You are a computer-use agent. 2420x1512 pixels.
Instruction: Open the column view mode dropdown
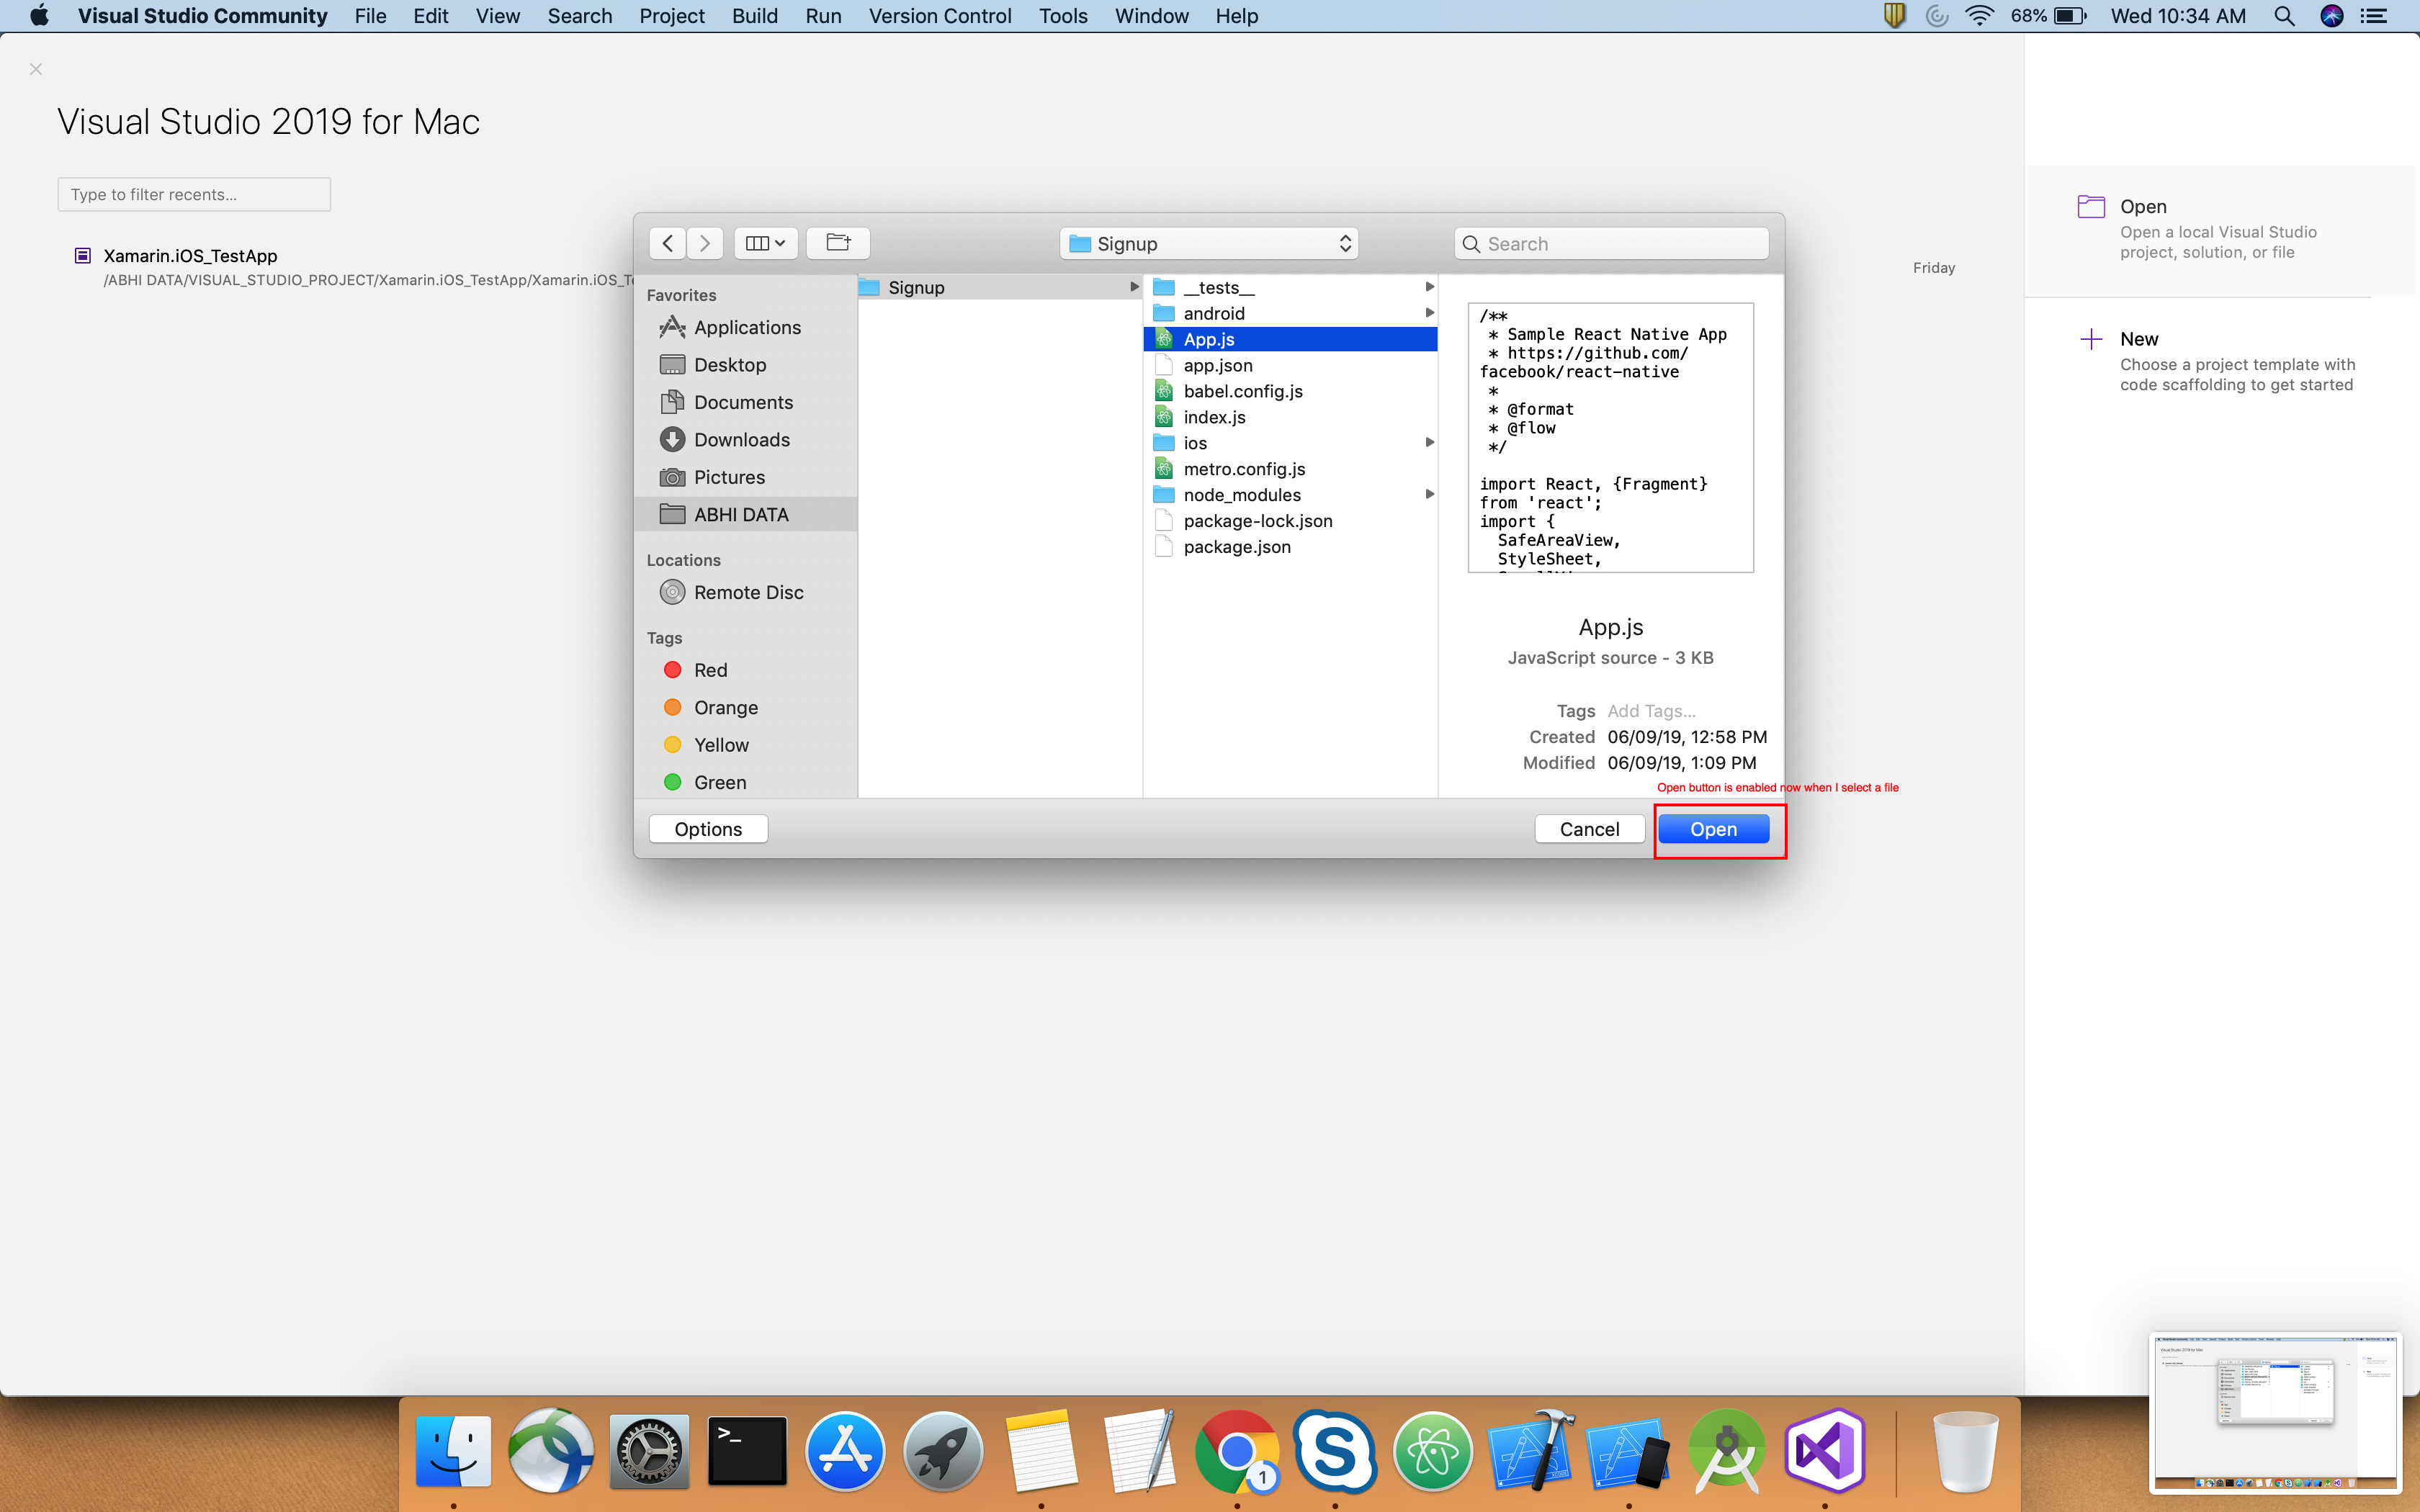click(766, 243)
